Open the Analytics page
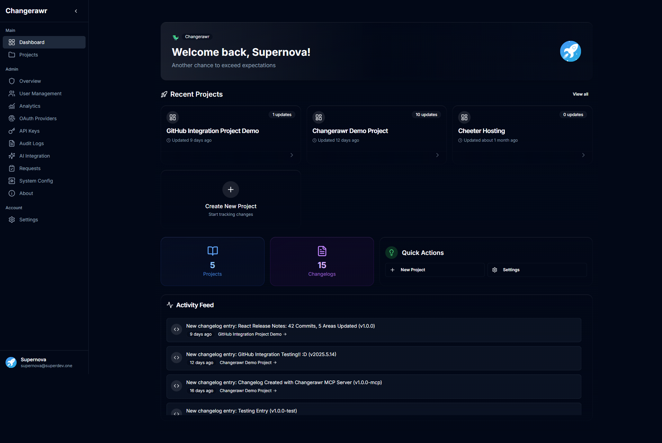Image resolution: width=662 pixels, height=443 pixels. pyautogui.click(x=44, y=106)
